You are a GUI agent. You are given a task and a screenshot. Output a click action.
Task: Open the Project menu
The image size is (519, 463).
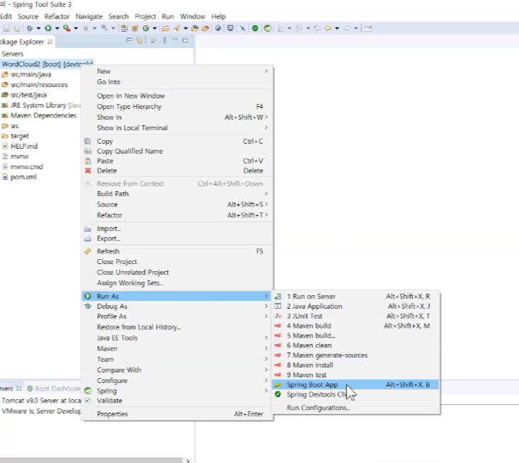point(145,16)
